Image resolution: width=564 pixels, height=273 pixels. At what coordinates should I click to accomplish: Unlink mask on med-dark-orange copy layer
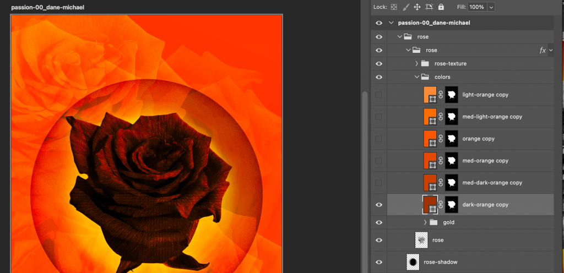tap(441, 183)
